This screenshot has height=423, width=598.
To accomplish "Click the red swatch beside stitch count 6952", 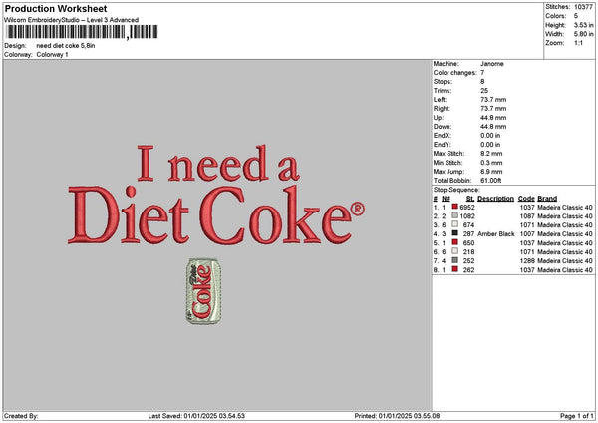I will point(455,207).
